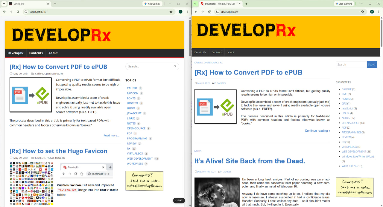383x207 pixels.
Task: Click Ask Gemini in the developrx.com window
Action: tap(344, 4)
